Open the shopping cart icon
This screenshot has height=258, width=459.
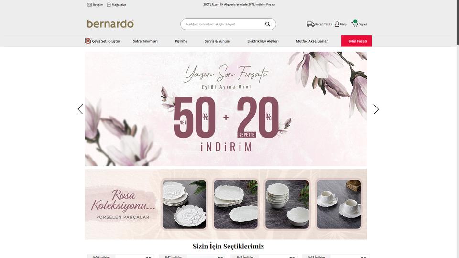point(355,23)
